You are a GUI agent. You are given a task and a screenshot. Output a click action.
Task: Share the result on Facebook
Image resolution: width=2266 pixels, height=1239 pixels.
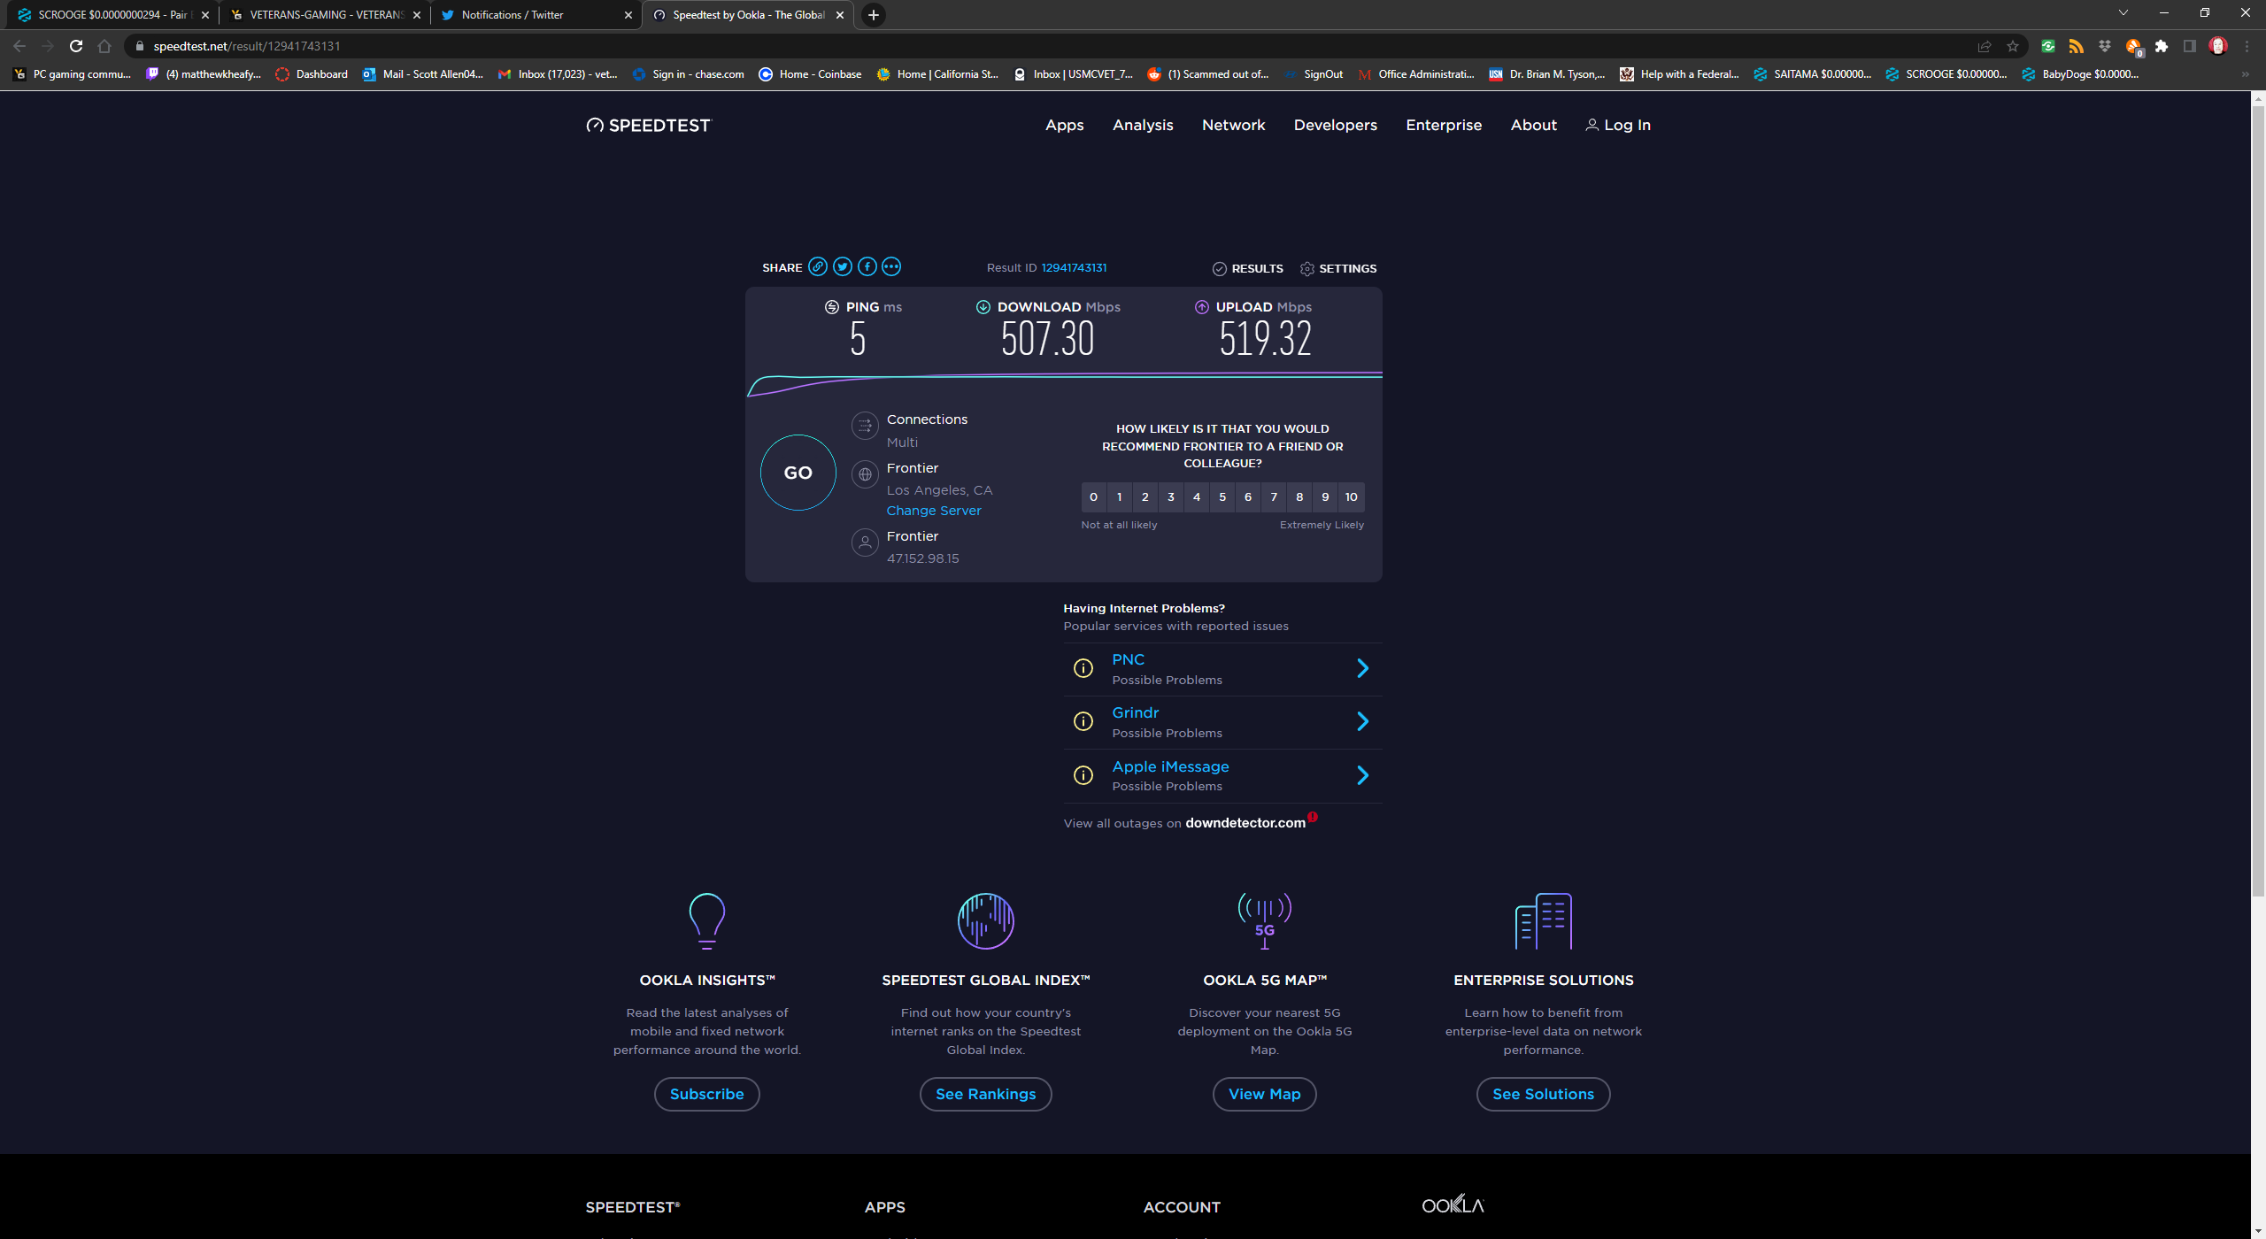[x=867, y=266]
